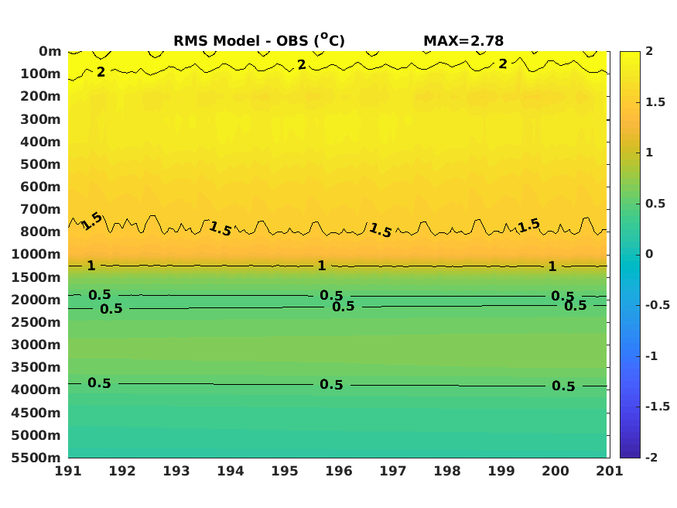Click the middle "0.5" label on the 4000m contour
The image size is (677, 508).
pyautogui.click(x=331, y=384)
